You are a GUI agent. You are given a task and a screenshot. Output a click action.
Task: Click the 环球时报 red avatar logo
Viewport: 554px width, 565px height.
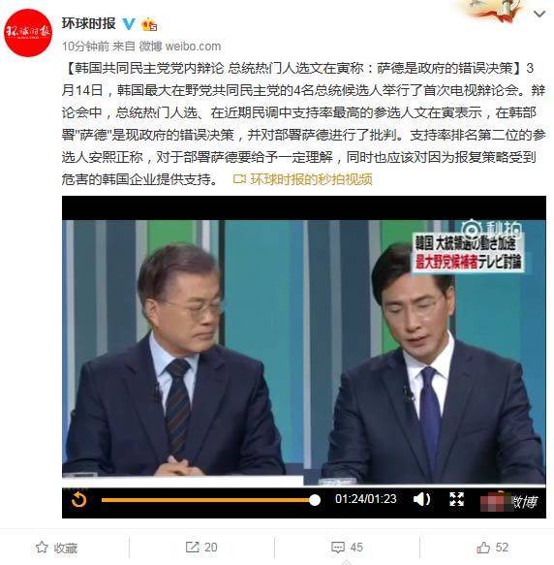pyautogui.click(x=28, y=33)
